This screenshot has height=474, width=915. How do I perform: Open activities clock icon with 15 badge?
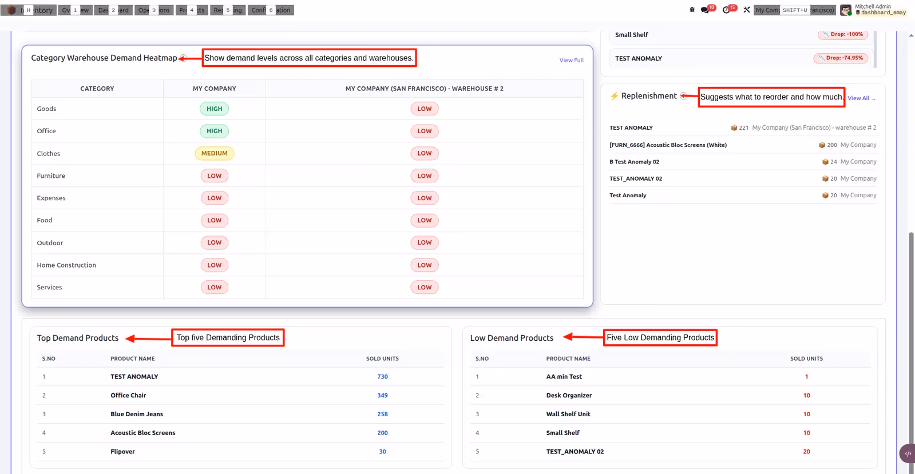pos(728,10)
